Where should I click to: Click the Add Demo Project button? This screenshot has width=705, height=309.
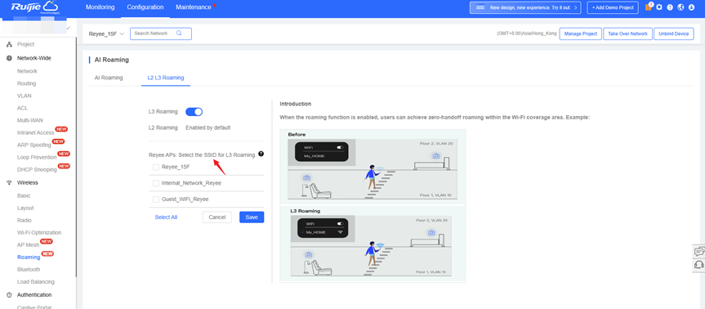coord(613,7)
